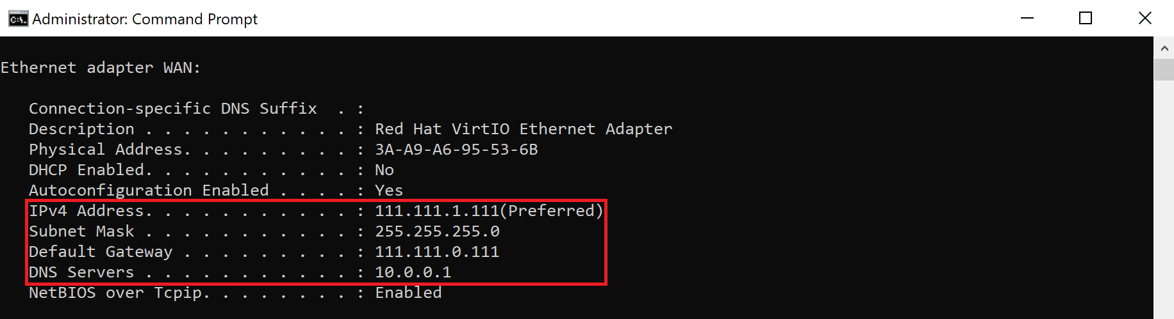This screenshot has height=319, width=1174.
Task: Click the physical address 3A-A9-A6-95-53-6B
Action: pos(456,150)
